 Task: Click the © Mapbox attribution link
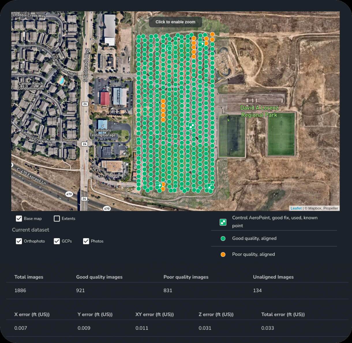point(314,208)
